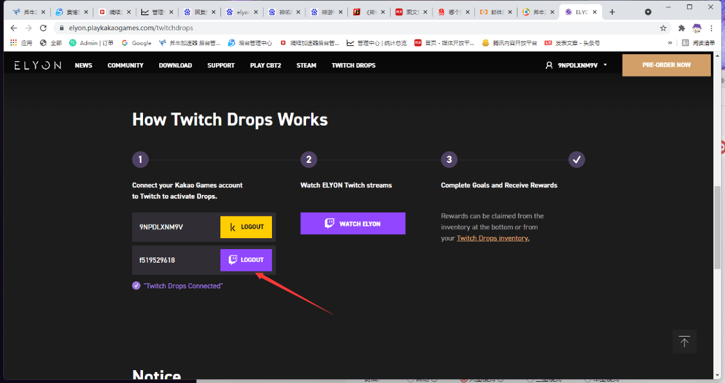Image resolution: width=725 pixels, height=383 pixels.
Task: Reload the page
Action: click(43, 28)
